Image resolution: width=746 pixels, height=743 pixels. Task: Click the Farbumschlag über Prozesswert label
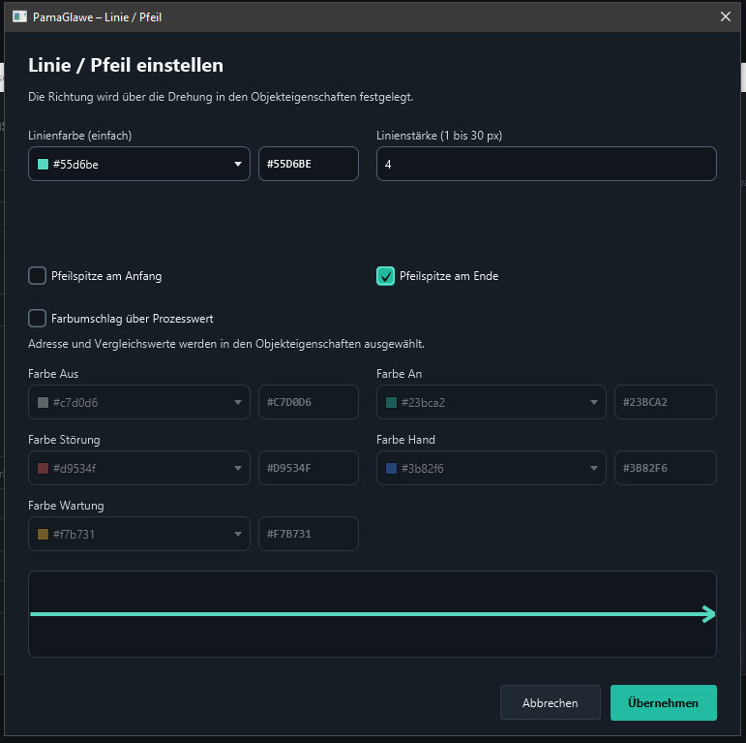click(x=133, y=319)
